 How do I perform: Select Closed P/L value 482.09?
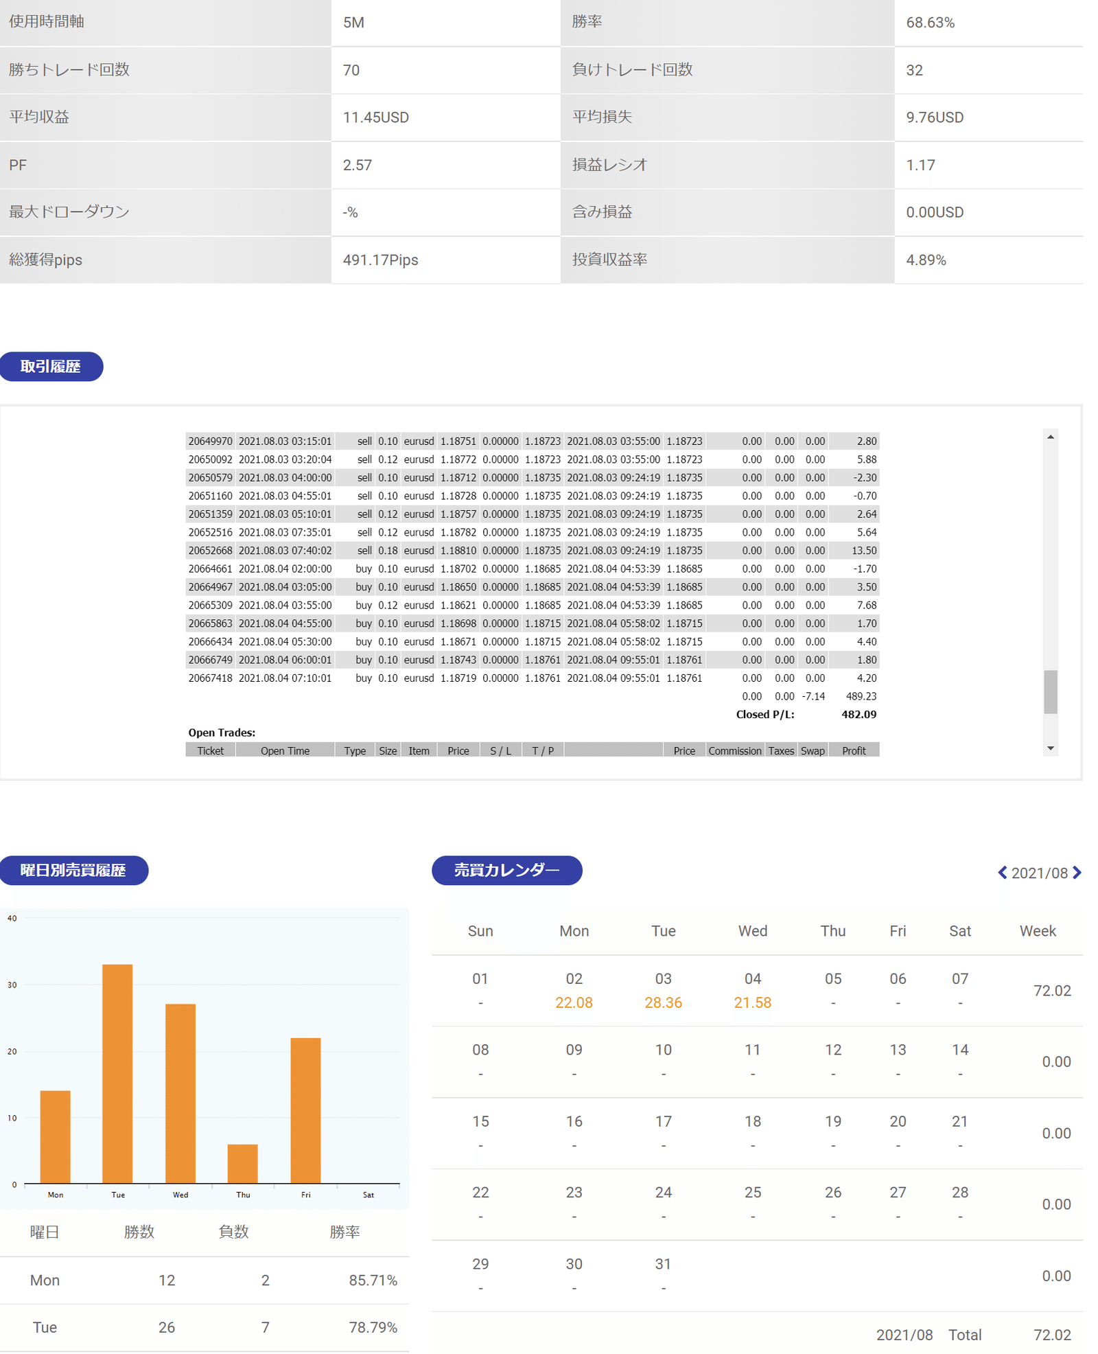click(x=859, y=715)
